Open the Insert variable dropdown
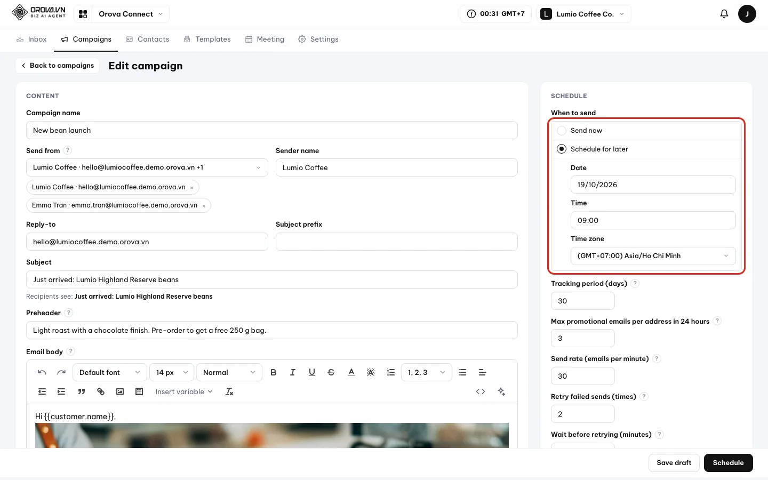 pos(184,391)
